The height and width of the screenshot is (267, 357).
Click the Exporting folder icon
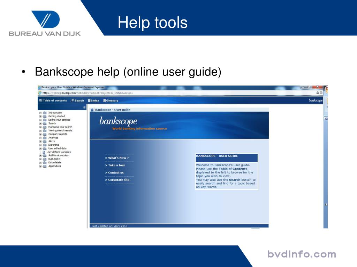coord(45,145)
